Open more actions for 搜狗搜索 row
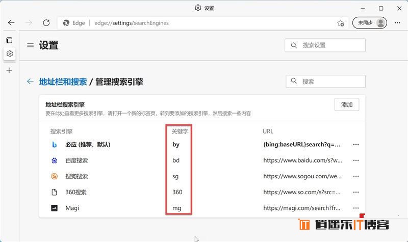408x242 pixels. [x=356, y=176]
